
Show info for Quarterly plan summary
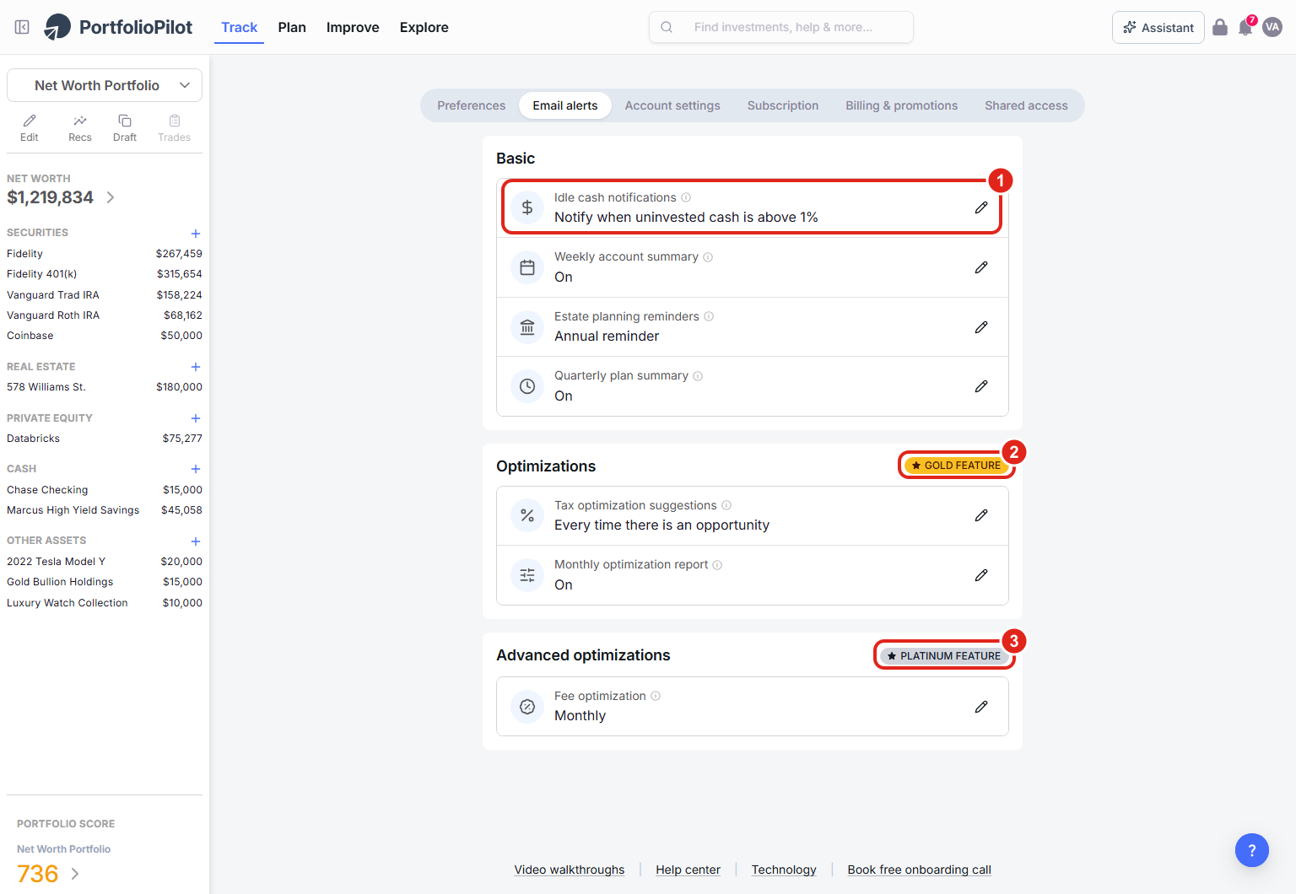point(698,376)
